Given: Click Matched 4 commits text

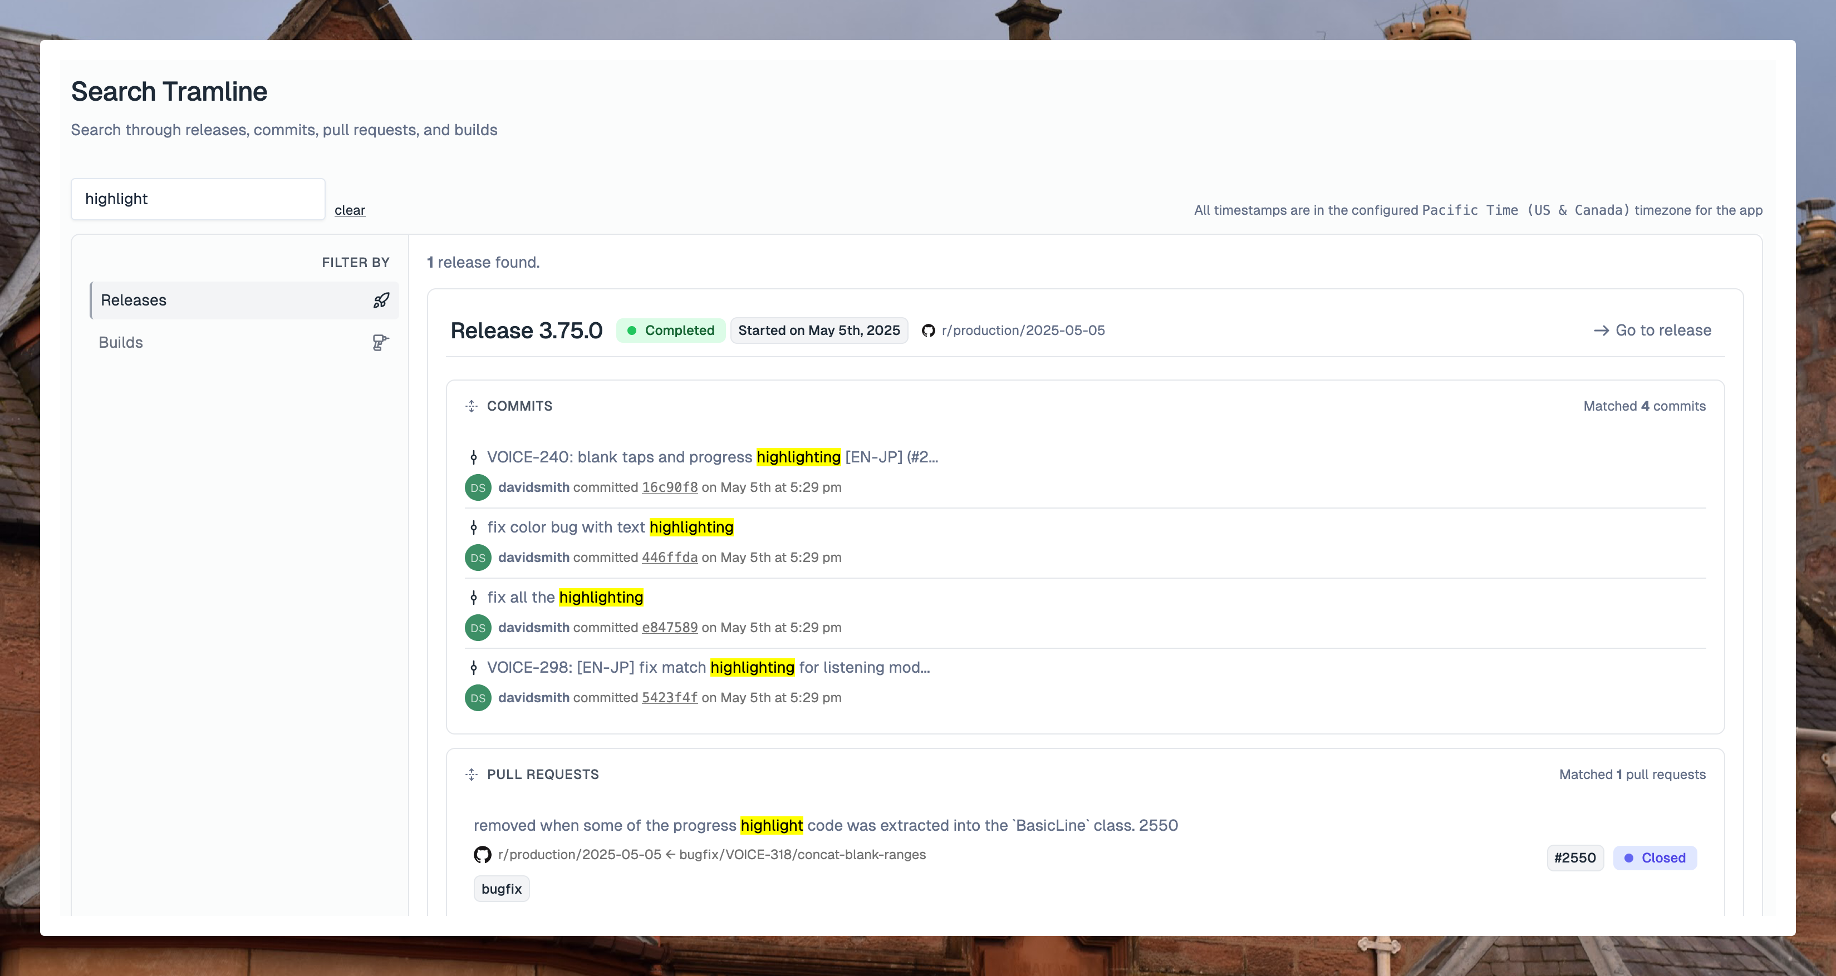Looking at the screenshot, I should click(x=1644, y=406).
